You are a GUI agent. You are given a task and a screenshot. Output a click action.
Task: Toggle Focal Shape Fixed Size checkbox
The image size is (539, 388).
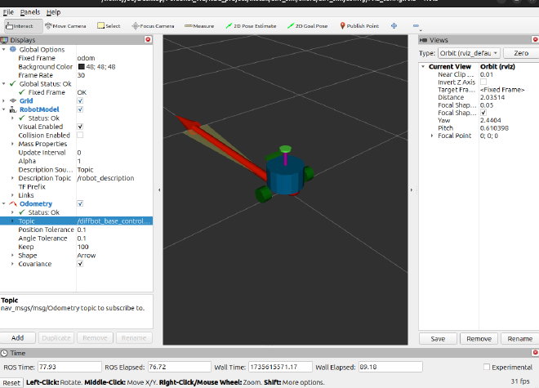(483, 113)
